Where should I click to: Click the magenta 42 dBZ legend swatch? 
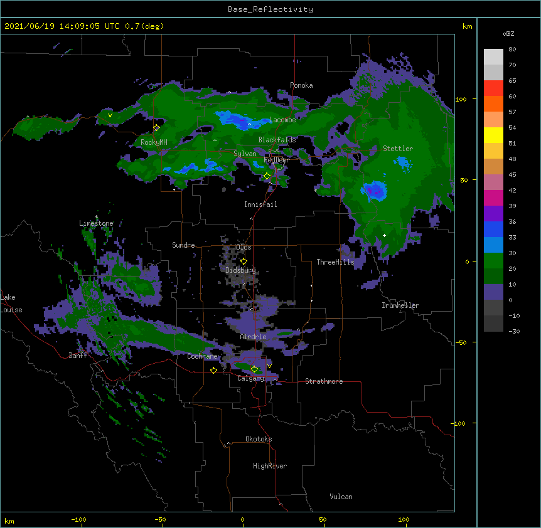(493, 198)
